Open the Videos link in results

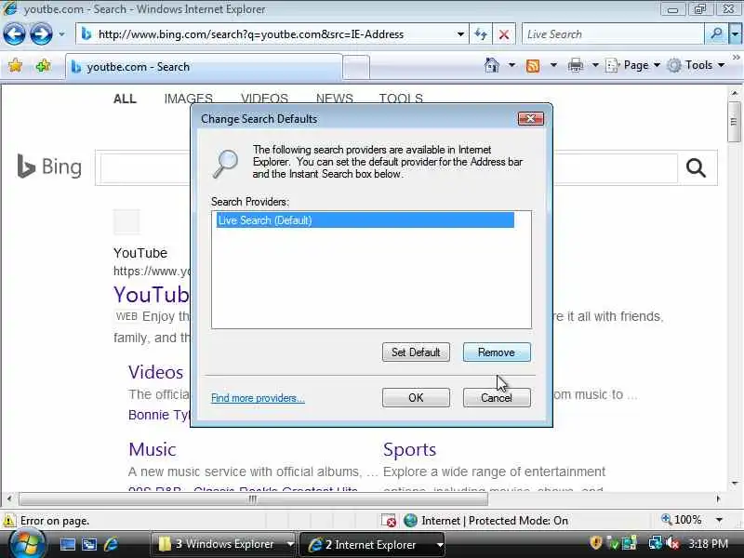point(155,373)
